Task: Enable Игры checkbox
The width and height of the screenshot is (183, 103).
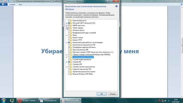Action: point(69,35)
